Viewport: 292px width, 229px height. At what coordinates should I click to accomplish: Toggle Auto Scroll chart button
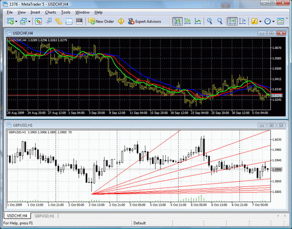[232, 21]
